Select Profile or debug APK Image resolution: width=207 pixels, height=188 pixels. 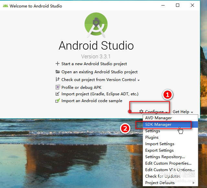pos(81,87)
